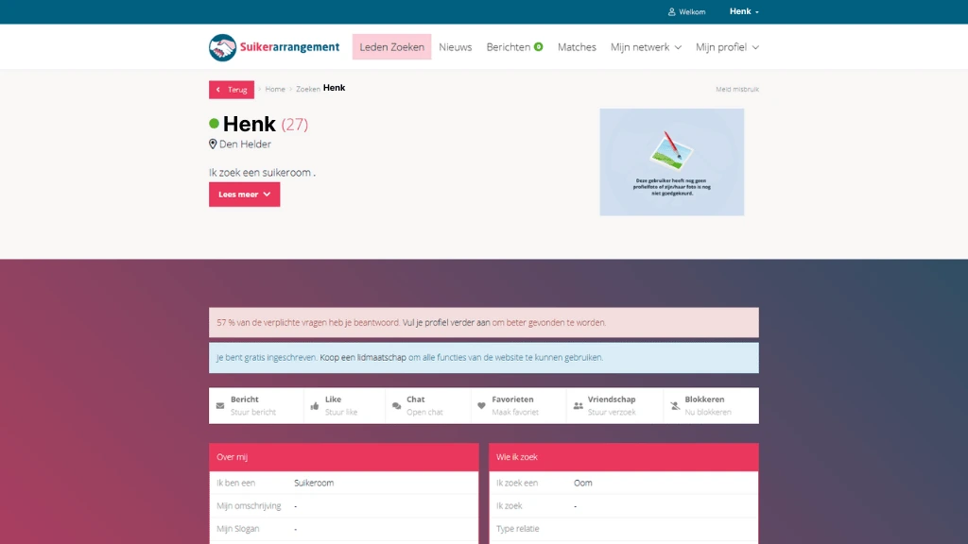Viewport: 968px width, 544px height.
Task: Open the Matches page
Action: (577, 47)
